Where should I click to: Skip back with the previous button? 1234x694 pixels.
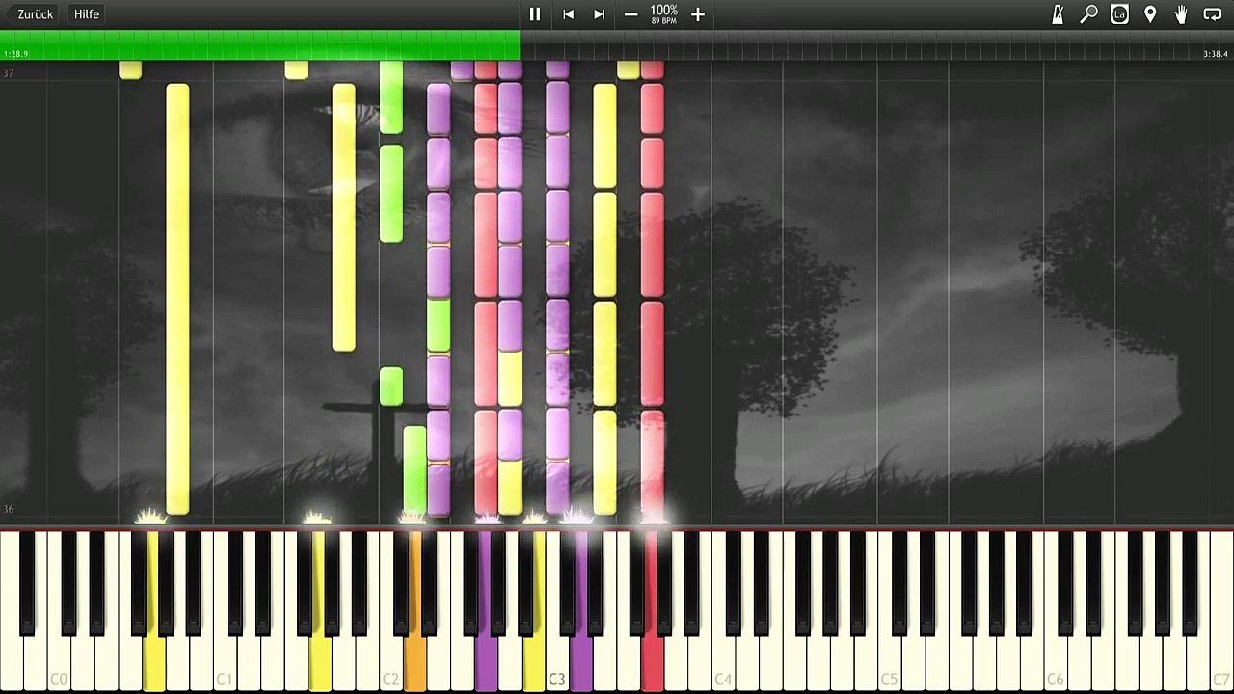click(x=569, y=14)
